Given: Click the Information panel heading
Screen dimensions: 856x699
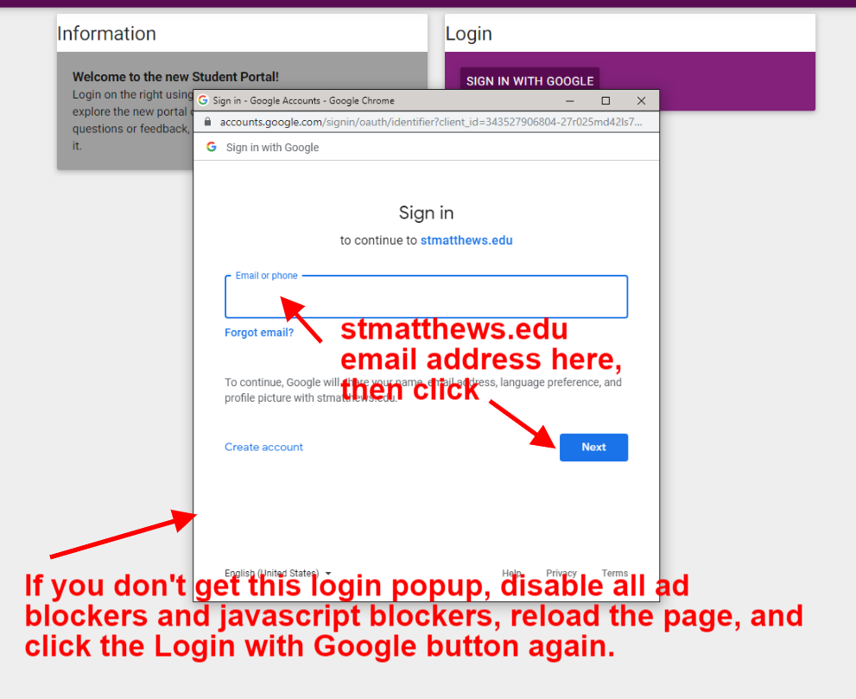Looking at the screenshot, I should [x=106, y=34].
